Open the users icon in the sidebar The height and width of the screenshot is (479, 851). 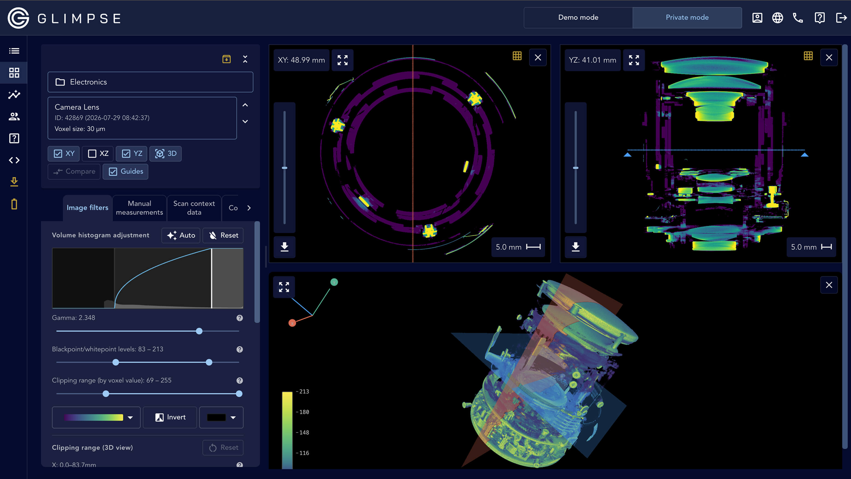[x=14, y=116]
